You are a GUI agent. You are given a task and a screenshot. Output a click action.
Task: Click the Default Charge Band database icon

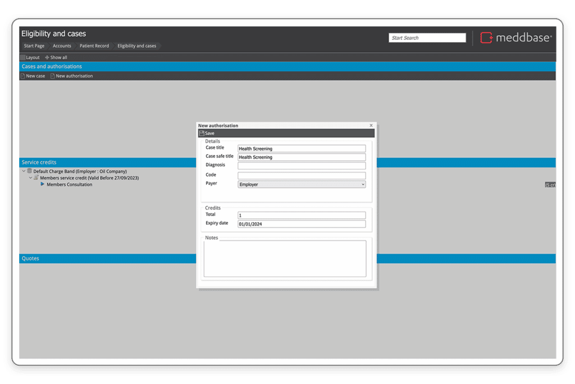coord(30,171)
